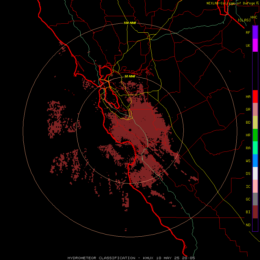The width and height of the screenshot is (260, 260).
Task: Click the RF purple legend swatch
Action: [x=255, y=32]
